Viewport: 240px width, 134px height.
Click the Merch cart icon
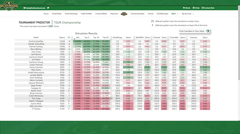(184, 8)
